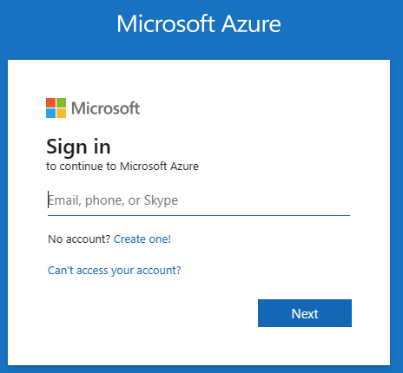
Task: Click the gray Microsoft wordmark beside logo
Action: tap(105, 108)
